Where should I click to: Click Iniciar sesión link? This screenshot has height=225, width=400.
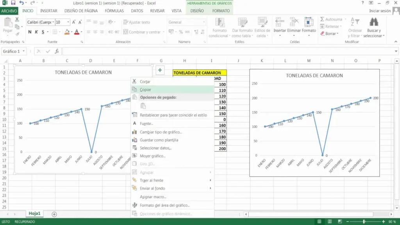[x=380, y=11]
